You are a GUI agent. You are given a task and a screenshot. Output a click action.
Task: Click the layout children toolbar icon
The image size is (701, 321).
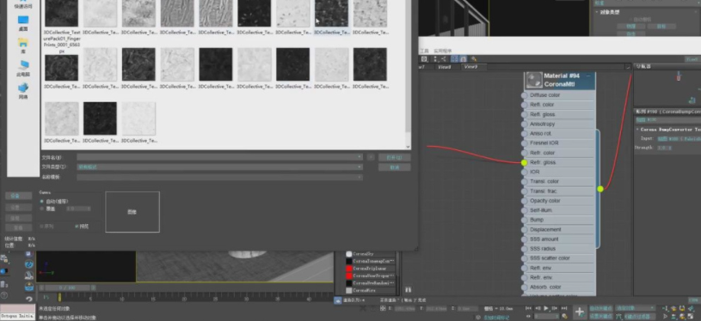[x=444, y=59]
